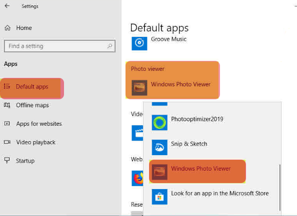The image size is (297, 216).
Task: Click the app chooser popup scrollbar
Action: point(280,188)
